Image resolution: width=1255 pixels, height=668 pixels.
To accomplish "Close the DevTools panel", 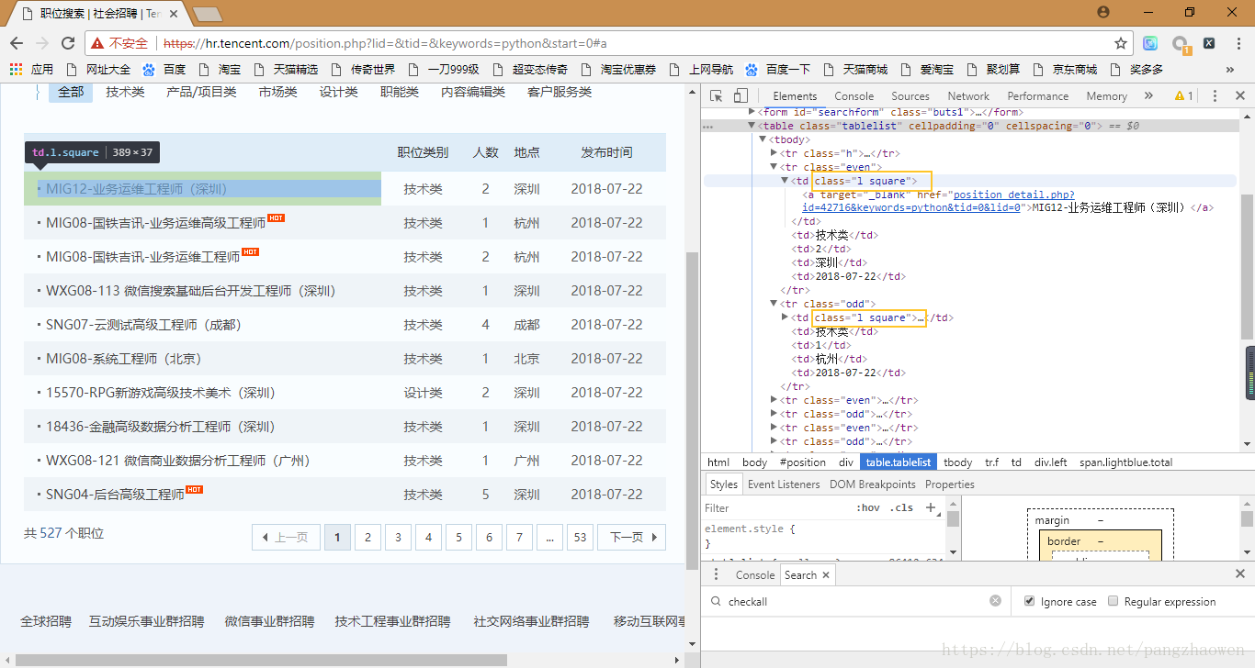I will click(1239, 95).
